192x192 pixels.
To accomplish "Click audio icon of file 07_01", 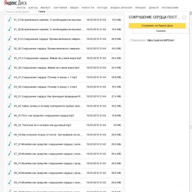I will (10, 144).
